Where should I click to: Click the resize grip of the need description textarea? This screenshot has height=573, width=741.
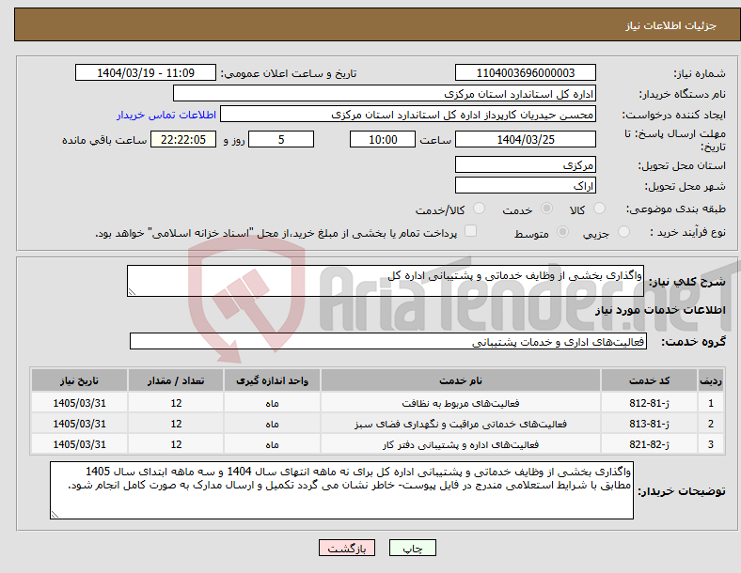132,292
